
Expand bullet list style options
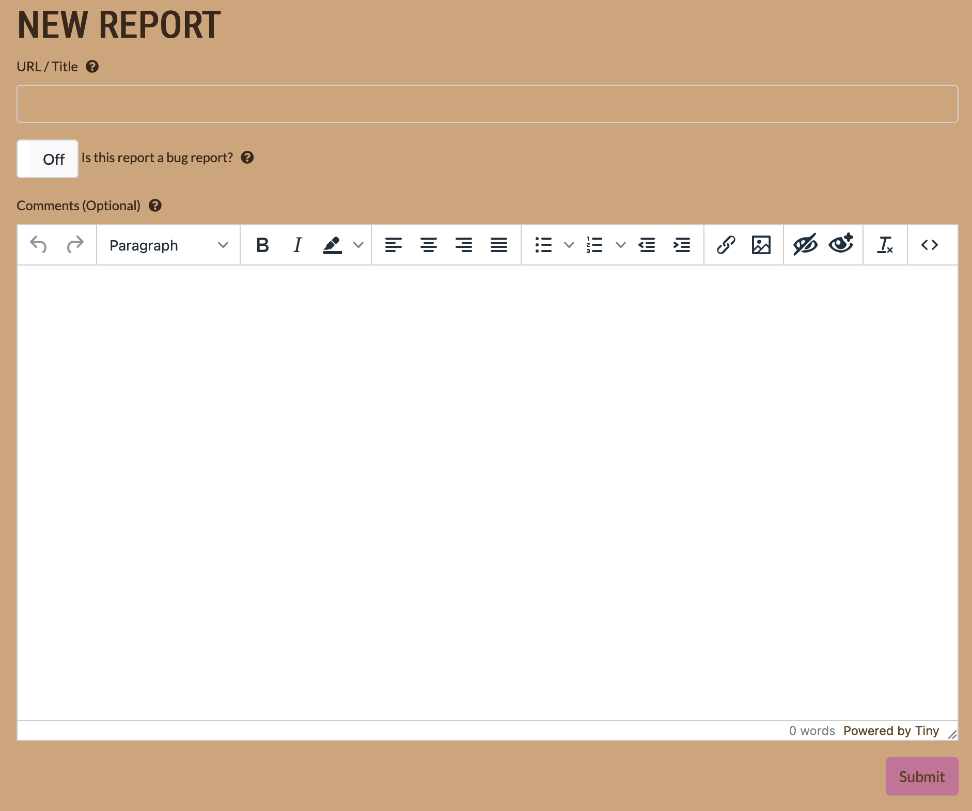(569, 245)
